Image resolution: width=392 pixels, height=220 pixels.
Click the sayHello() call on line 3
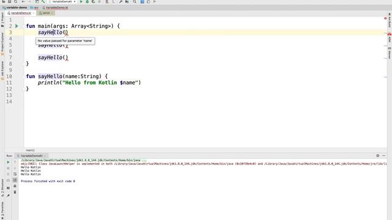[53, 32]
